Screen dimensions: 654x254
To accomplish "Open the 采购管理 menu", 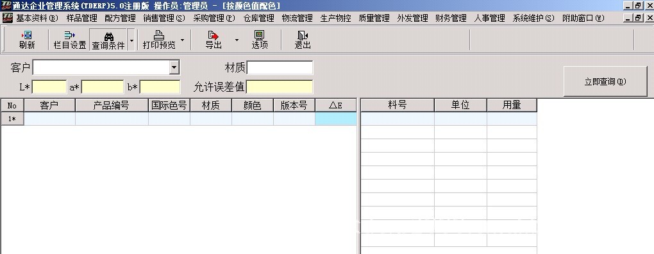I will point(214,19).
